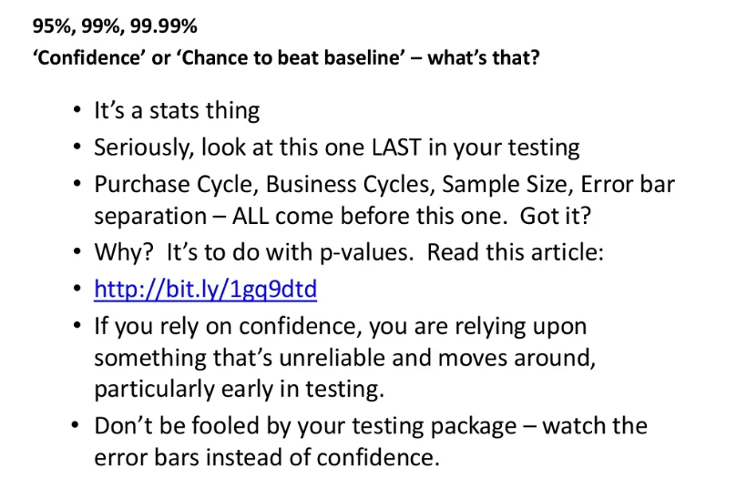Click the bullet dot before the hyperlink

(77, 289)
